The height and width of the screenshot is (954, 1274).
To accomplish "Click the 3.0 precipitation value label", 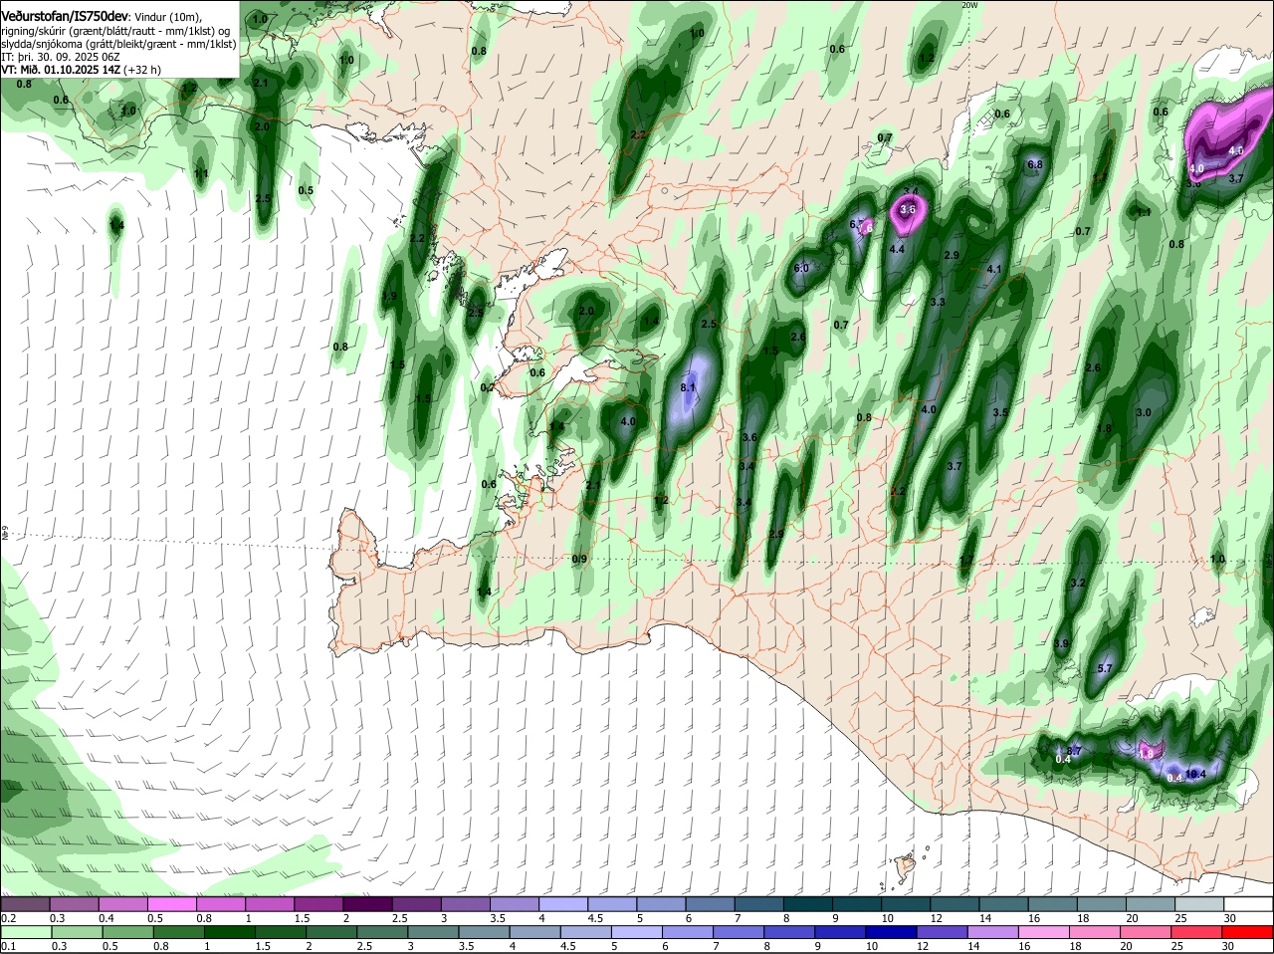I will 1144,412.
